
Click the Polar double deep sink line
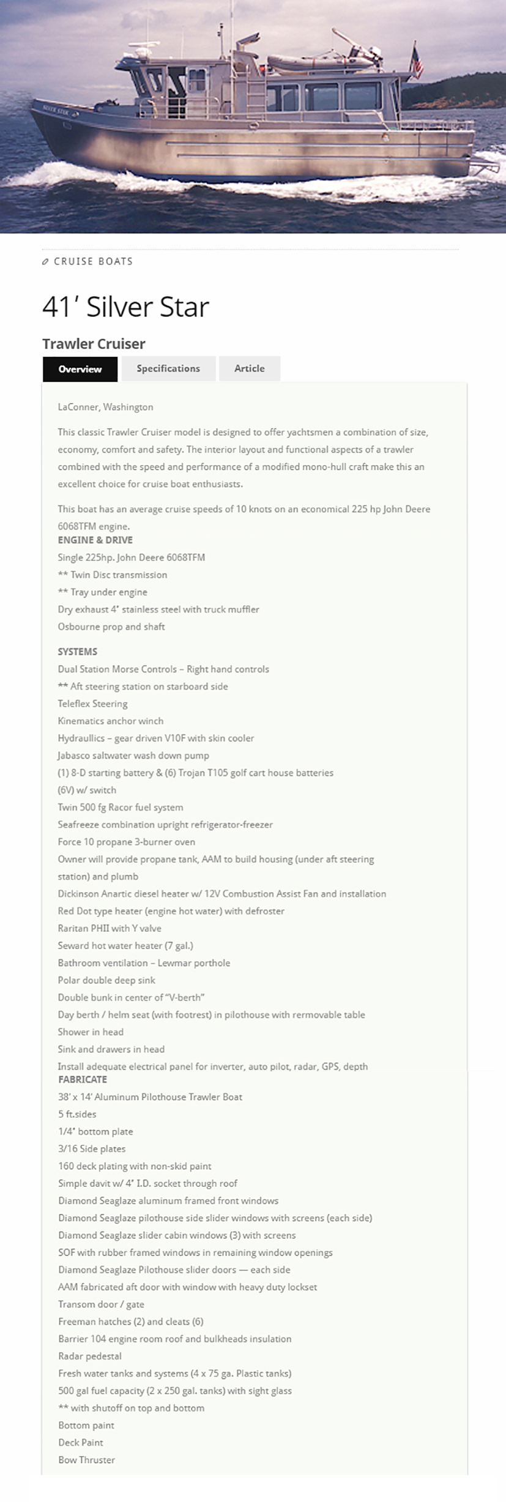[x=106, y=980]
